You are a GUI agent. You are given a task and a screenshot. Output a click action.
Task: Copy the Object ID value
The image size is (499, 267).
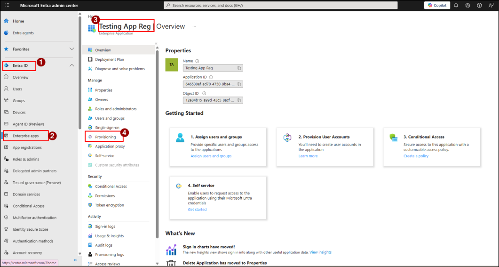click(239, 100)
